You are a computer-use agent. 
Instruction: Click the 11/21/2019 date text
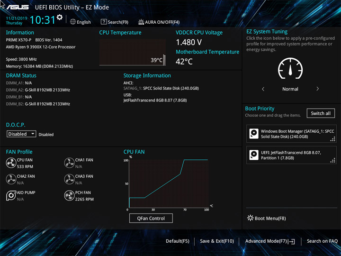17,18
